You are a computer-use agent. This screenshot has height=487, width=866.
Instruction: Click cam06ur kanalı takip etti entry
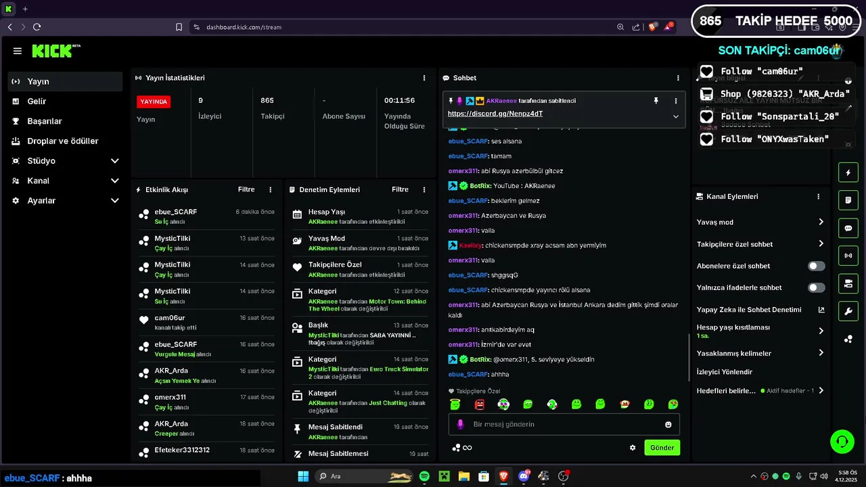[x=206, y=323]
